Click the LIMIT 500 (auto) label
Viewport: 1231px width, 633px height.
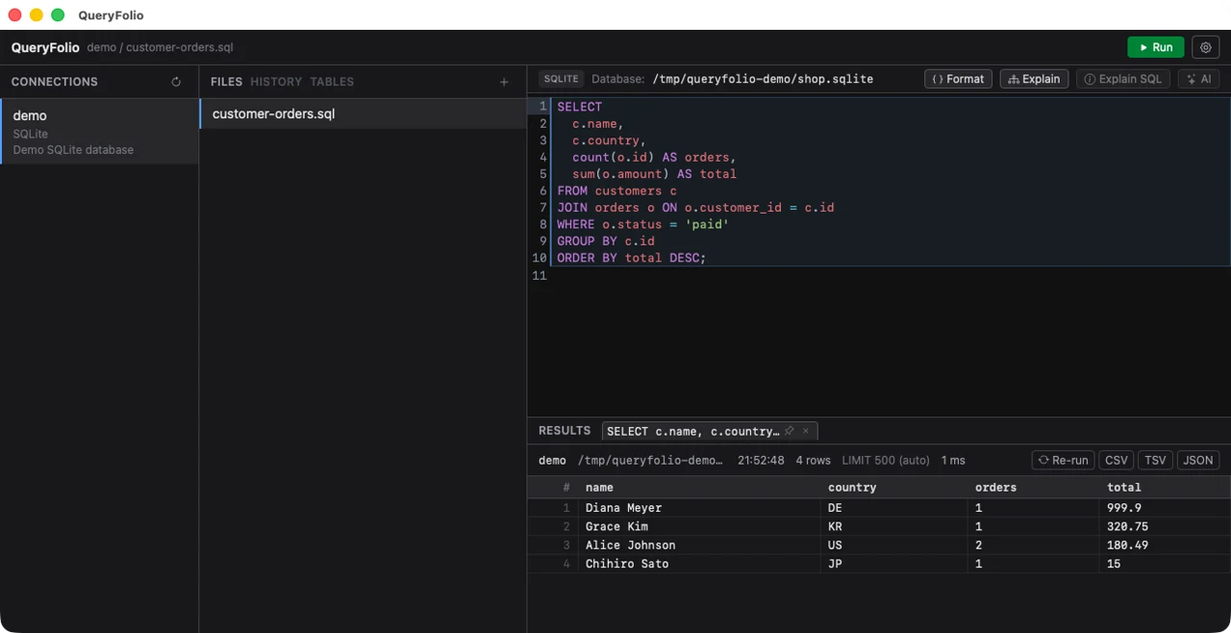click(x=886, y=461)
